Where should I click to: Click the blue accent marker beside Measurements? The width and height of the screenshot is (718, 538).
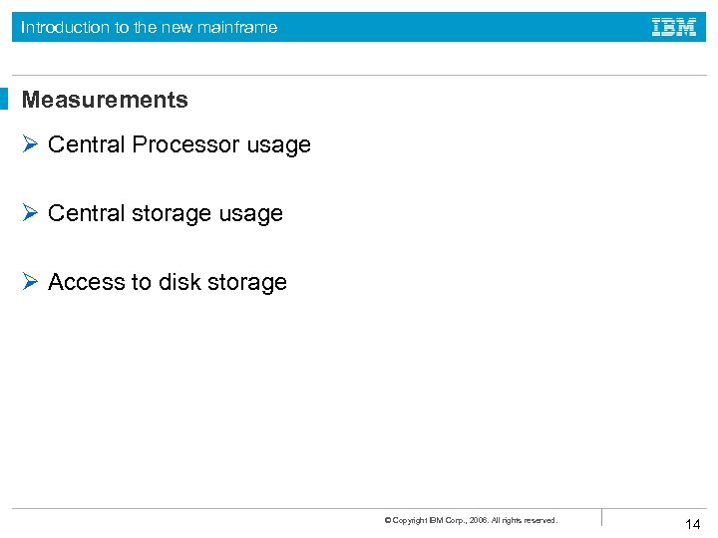pos(4,100)
